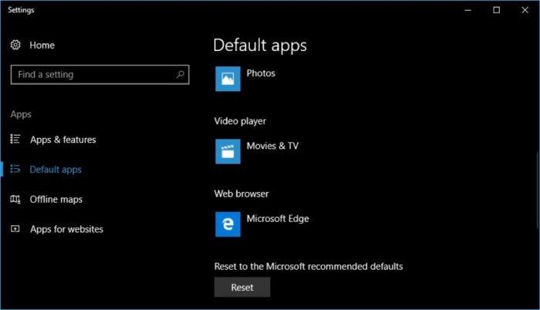Screen dimensions: 540x310
Task: Close the Settings window
Action: [525, 10]
